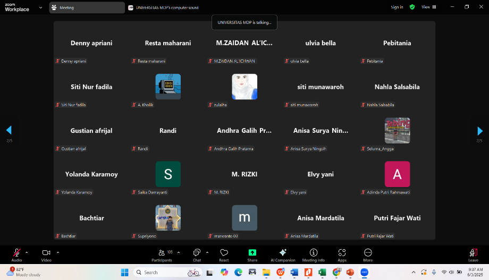Click the green encryption shield icon
The height and width of the screenshot is (280, 489).
[x=412, y=7]
